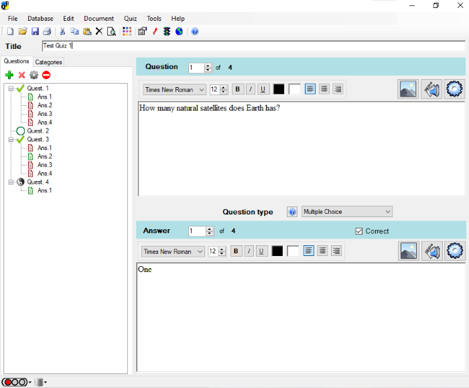Select Quest. 2 in the tree

pyautogui.click(x=38, y=131)
